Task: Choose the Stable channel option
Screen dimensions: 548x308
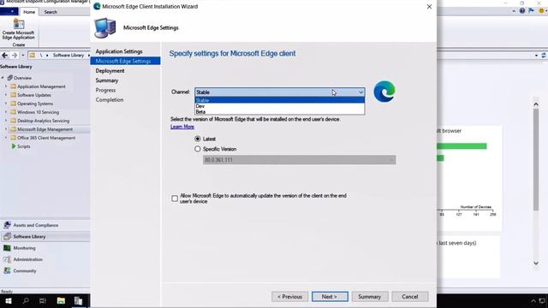Action: pyautogui.click(x=280, y=100)
